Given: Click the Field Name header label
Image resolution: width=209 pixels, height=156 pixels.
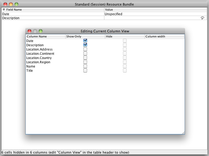Looking at the screenshot, I should [14, 10].
